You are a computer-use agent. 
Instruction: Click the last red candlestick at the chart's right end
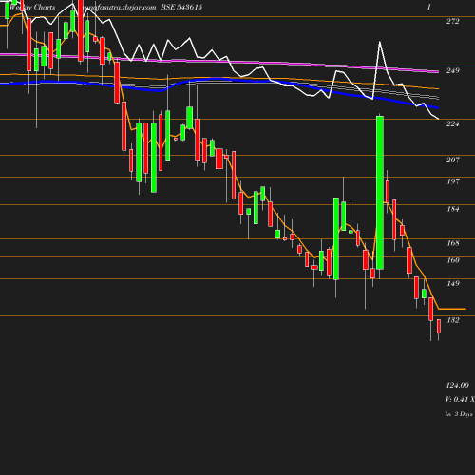point(439,326)
